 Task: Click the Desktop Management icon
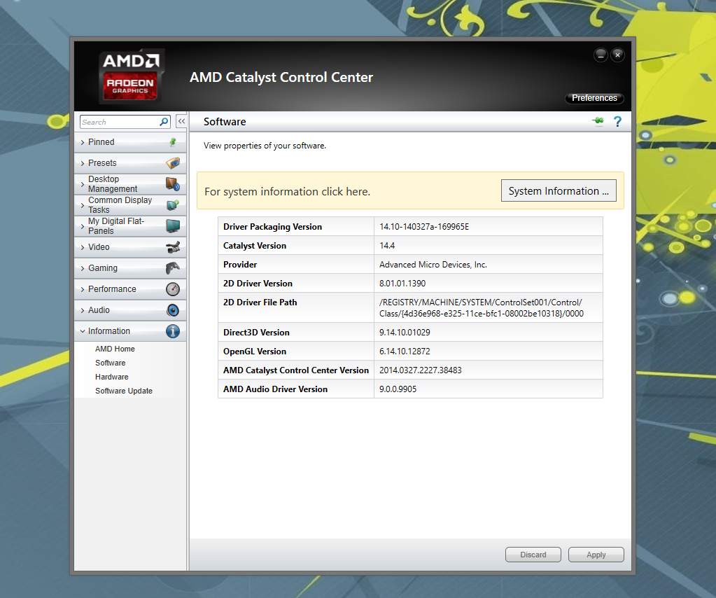click(173, 184)
